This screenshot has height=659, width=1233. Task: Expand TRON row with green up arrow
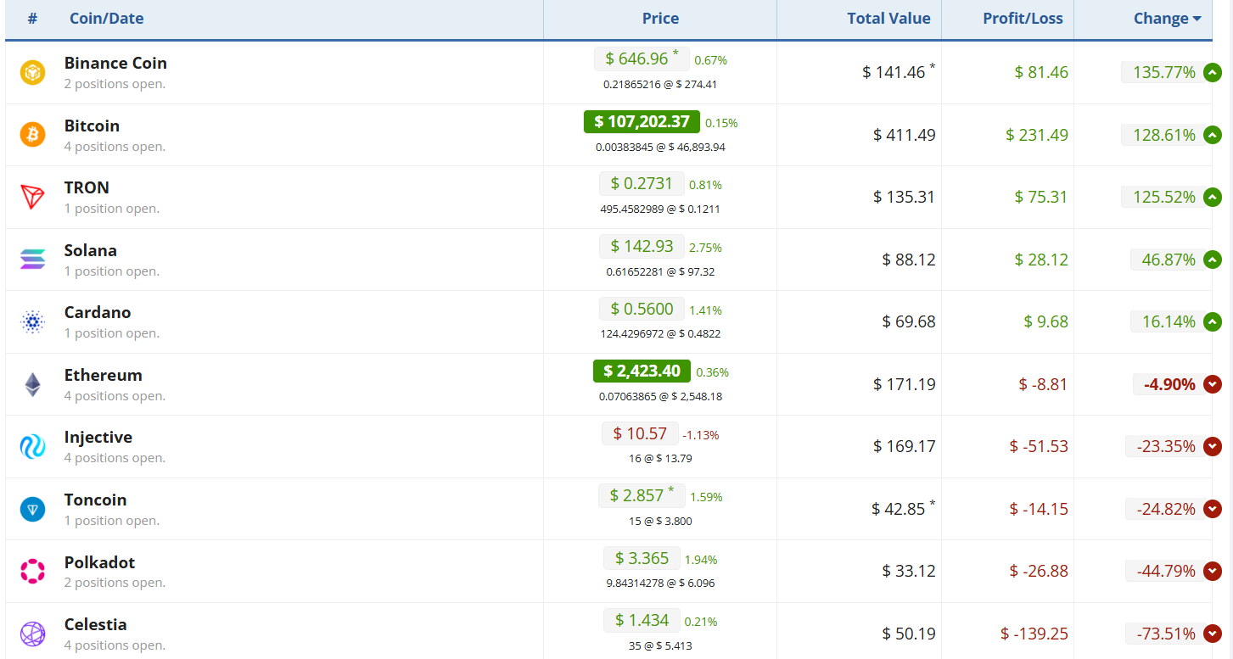click(1213, 197)
